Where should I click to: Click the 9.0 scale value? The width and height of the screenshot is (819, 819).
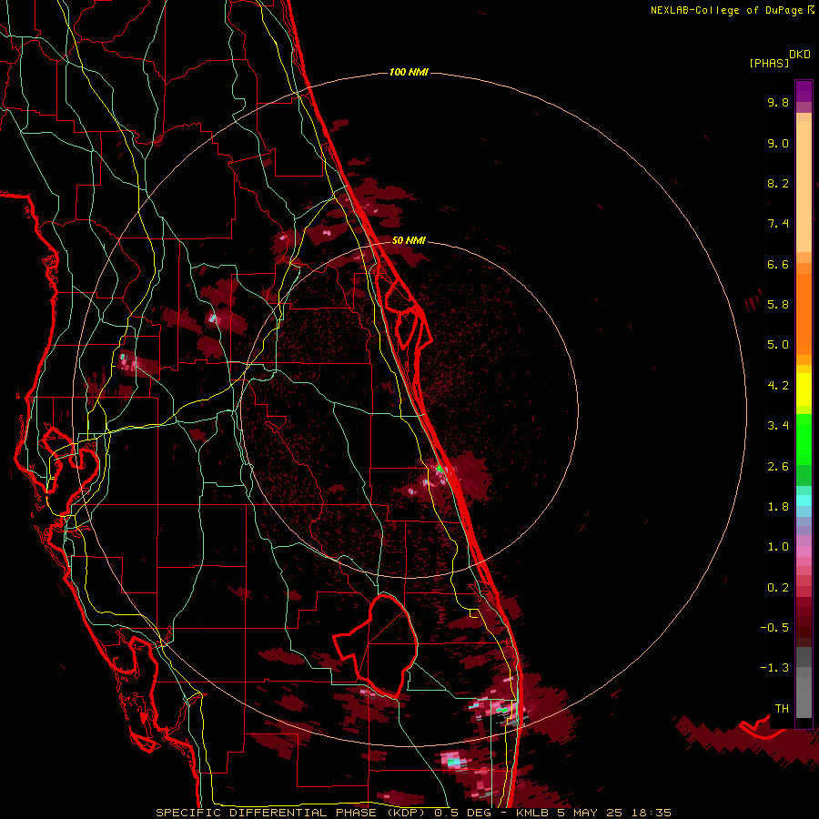point(778,143)
